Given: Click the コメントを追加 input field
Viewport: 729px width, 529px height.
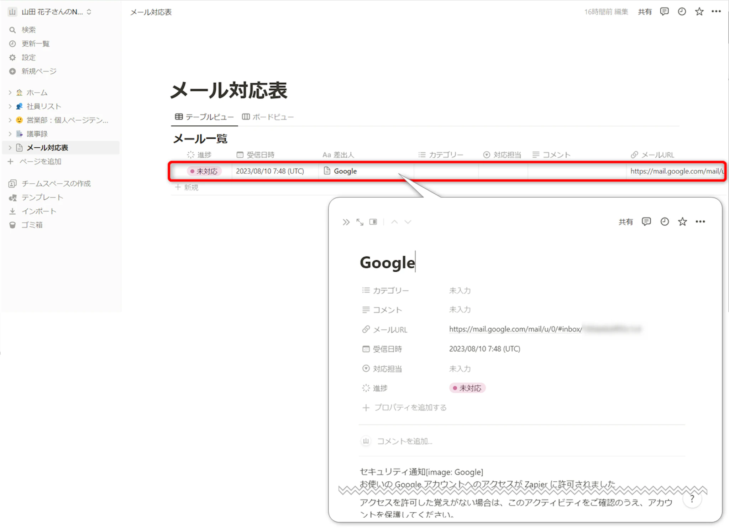Looking at the screenshot, I should (x=404, y=441).
